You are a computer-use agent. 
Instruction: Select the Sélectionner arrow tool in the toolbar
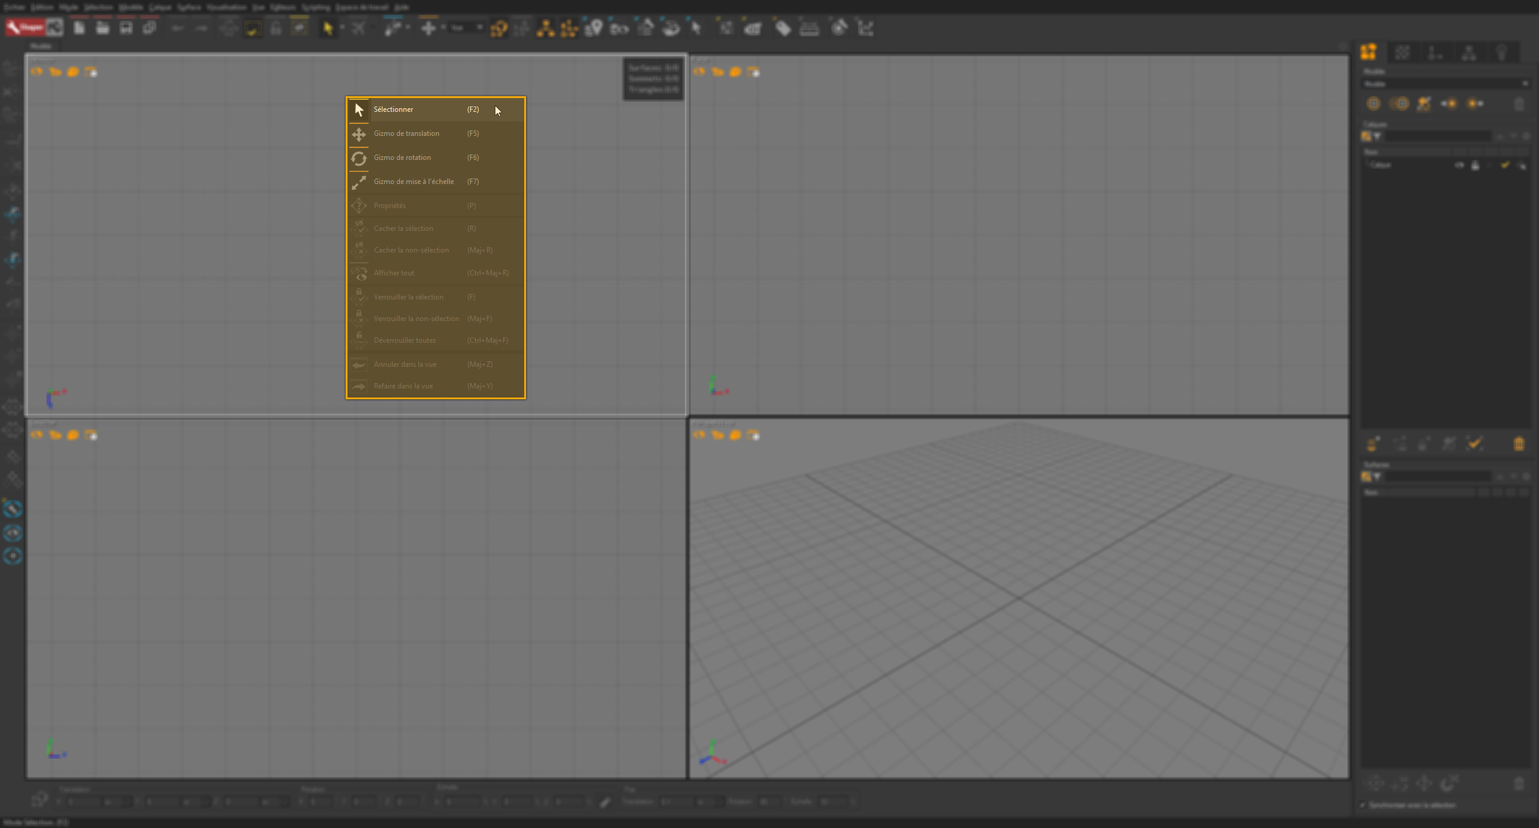[x=328, y=28]
